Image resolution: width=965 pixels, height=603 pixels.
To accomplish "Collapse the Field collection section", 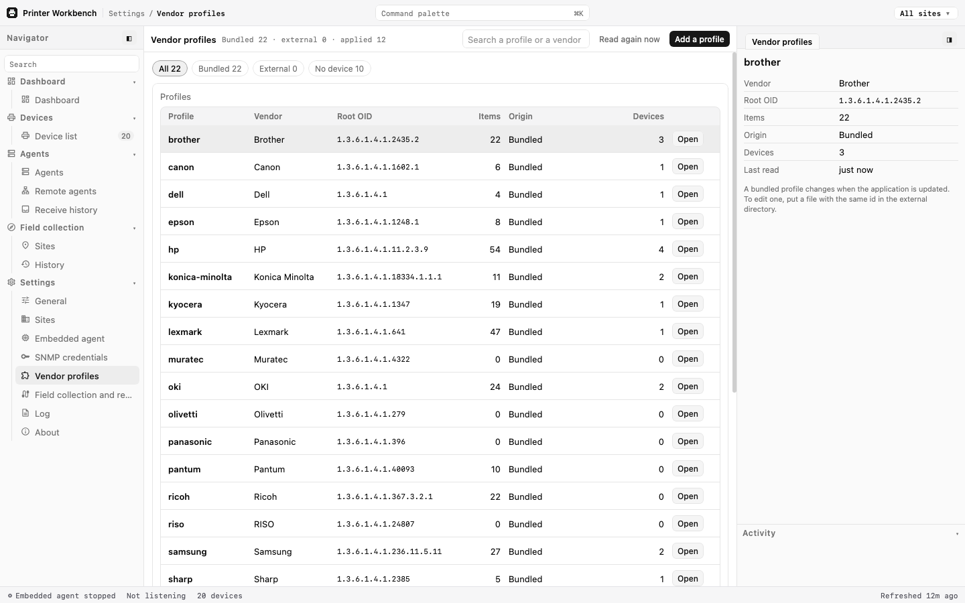I will [134, 228].
